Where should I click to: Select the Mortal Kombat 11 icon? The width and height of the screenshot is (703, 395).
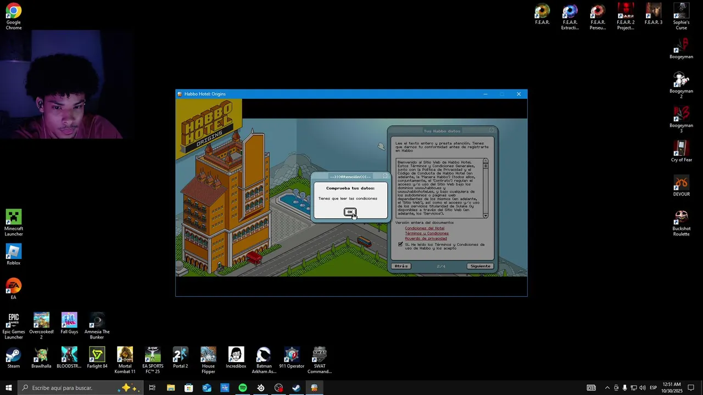coord(125,360)
